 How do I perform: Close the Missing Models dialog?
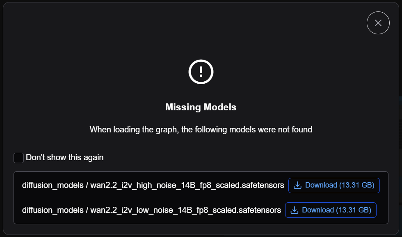pyautogui.click(x=378, y=23)
